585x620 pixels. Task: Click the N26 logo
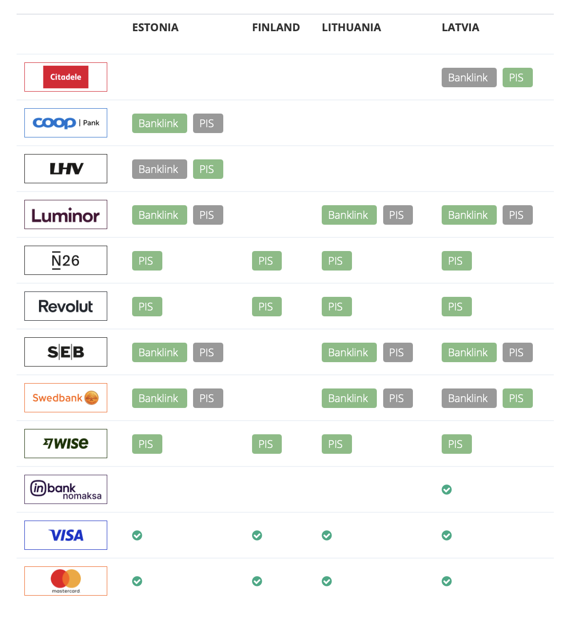point(66,260)
